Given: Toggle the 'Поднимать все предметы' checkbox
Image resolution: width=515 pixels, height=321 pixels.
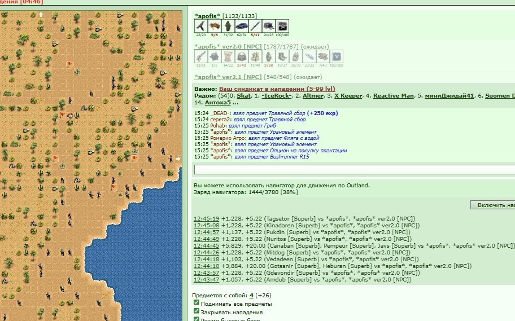Looking at the screenshot, I should 196,302.
